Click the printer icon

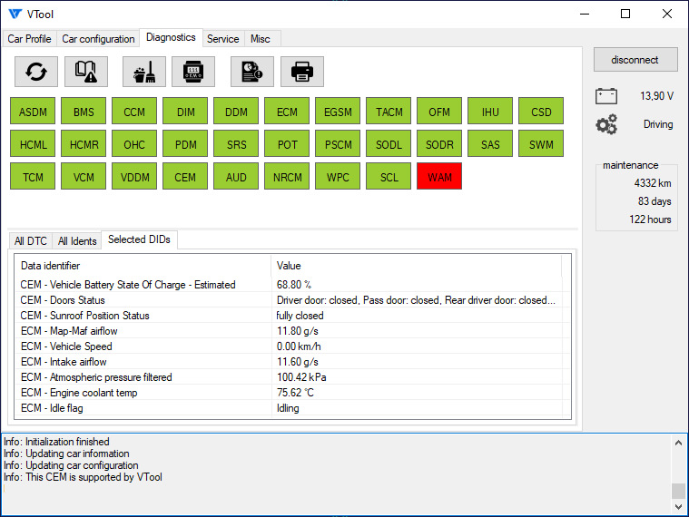302,71
